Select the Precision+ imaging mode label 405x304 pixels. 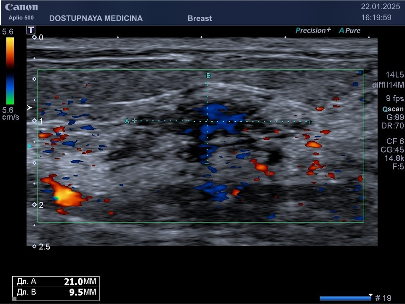(x=313, y=30)
